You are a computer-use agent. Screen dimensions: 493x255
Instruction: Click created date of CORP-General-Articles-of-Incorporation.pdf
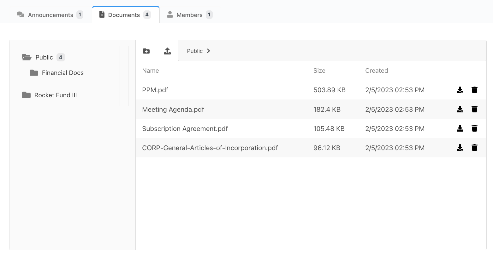click(x=395, y=148)
